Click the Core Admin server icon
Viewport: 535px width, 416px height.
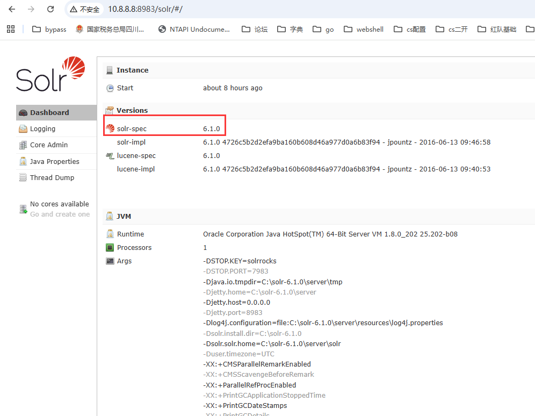23,145
